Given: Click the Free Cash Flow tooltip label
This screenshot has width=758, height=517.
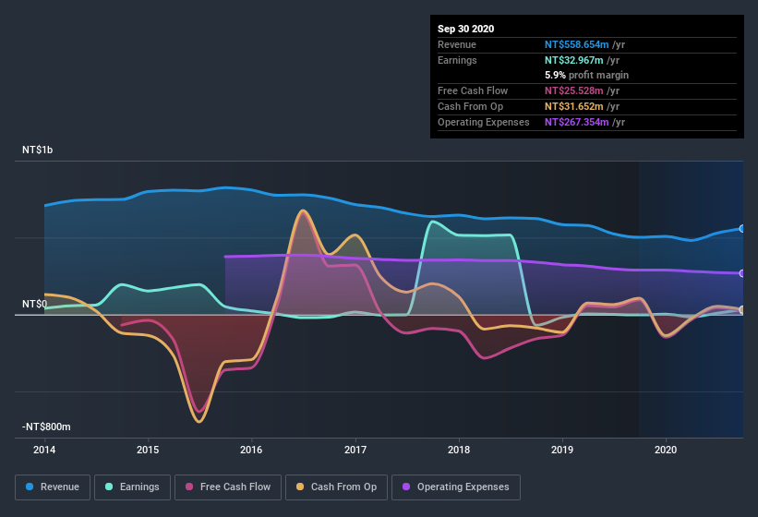Looking at the screenshot, I should 473,90.
